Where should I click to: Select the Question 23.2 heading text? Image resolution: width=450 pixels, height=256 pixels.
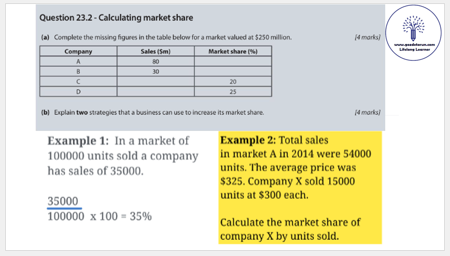click(x=116, y=18)
